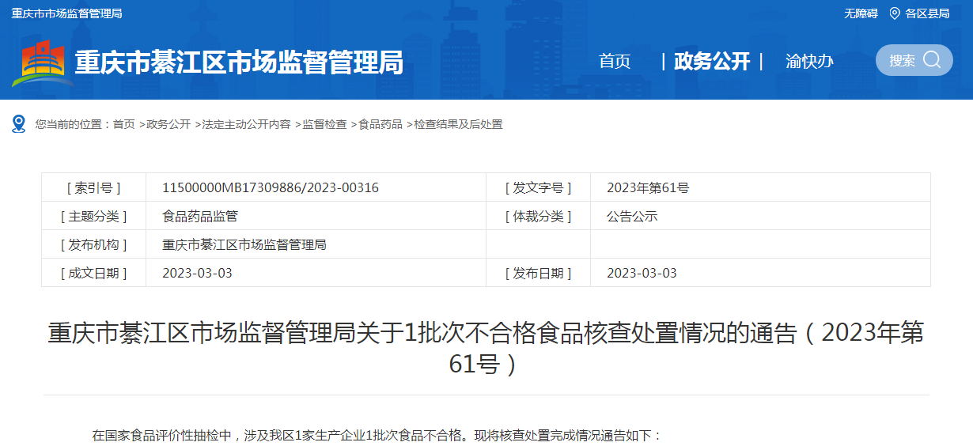This screenshot has width=973, height=446.
Task: Click the 成文日期 label cell
Action: (x=94, y=273)
